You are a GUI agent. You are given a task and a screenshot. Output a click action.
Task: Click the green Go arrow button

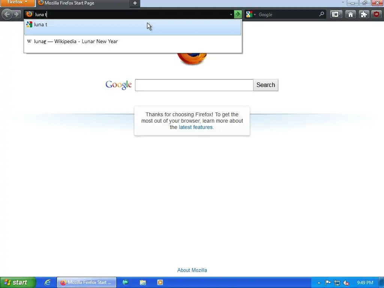(237, 14)
